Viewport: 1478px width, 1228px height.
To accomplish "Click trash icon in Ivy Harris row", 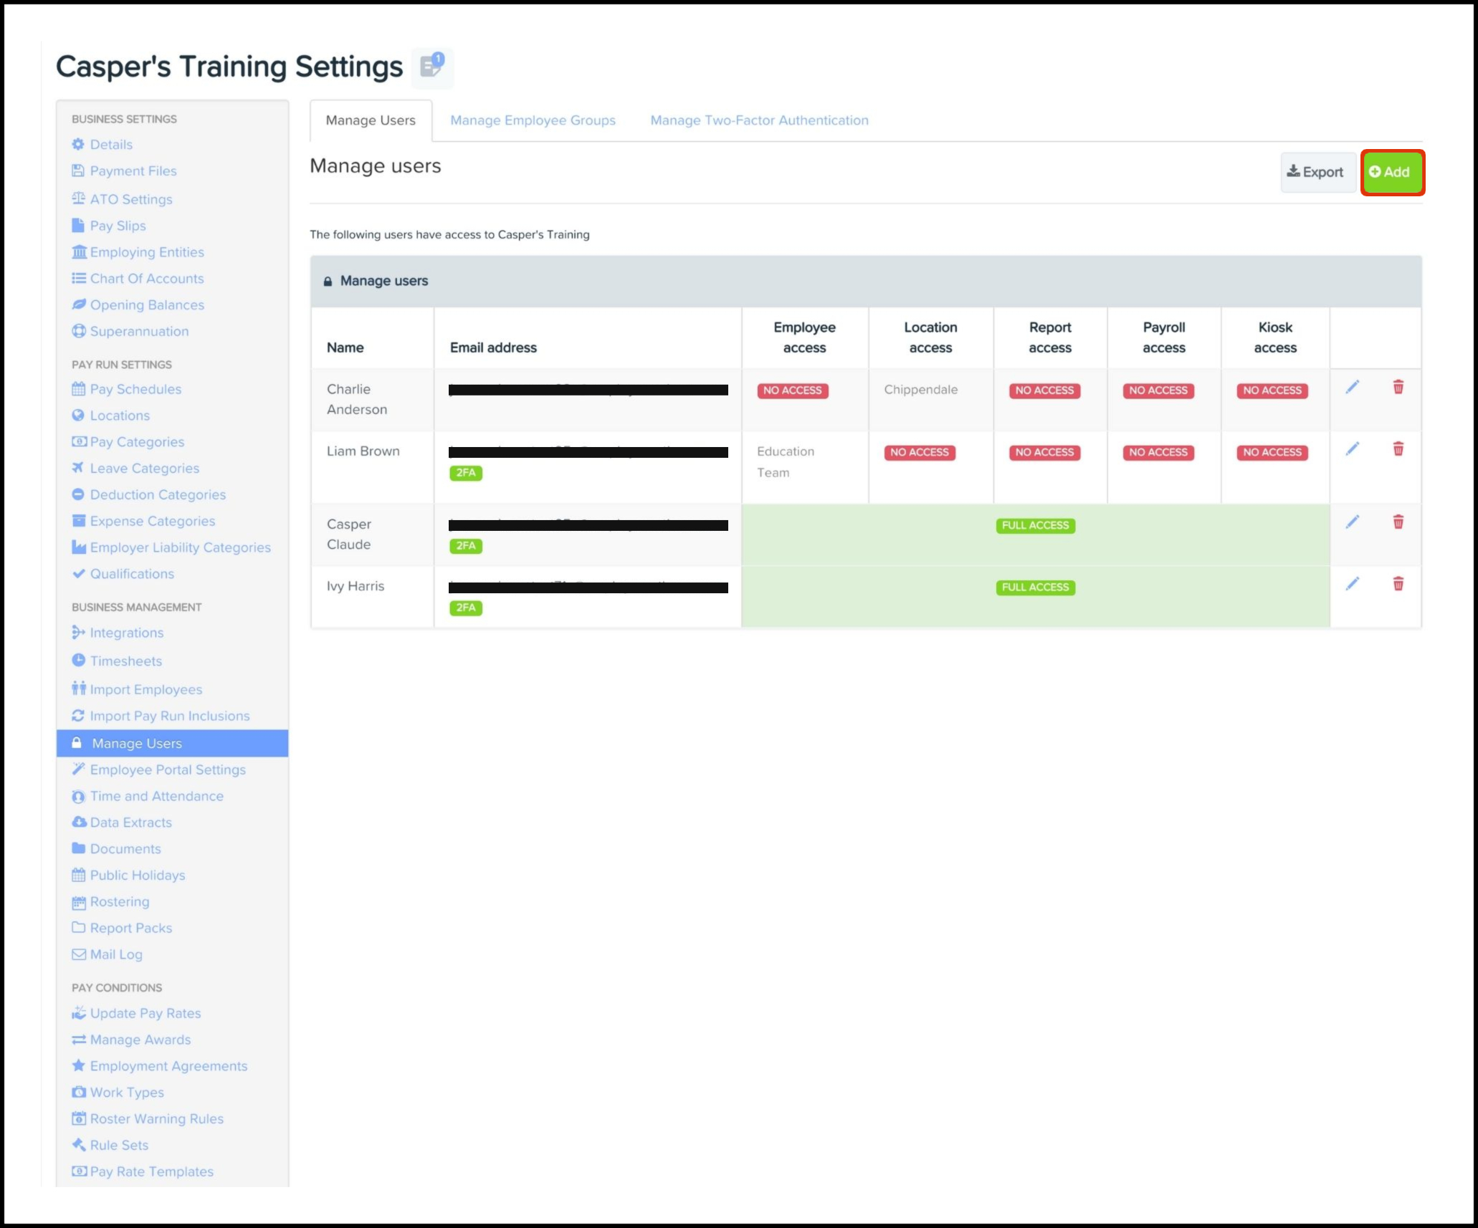I will pyautogui.click(x=1398, y=584).
